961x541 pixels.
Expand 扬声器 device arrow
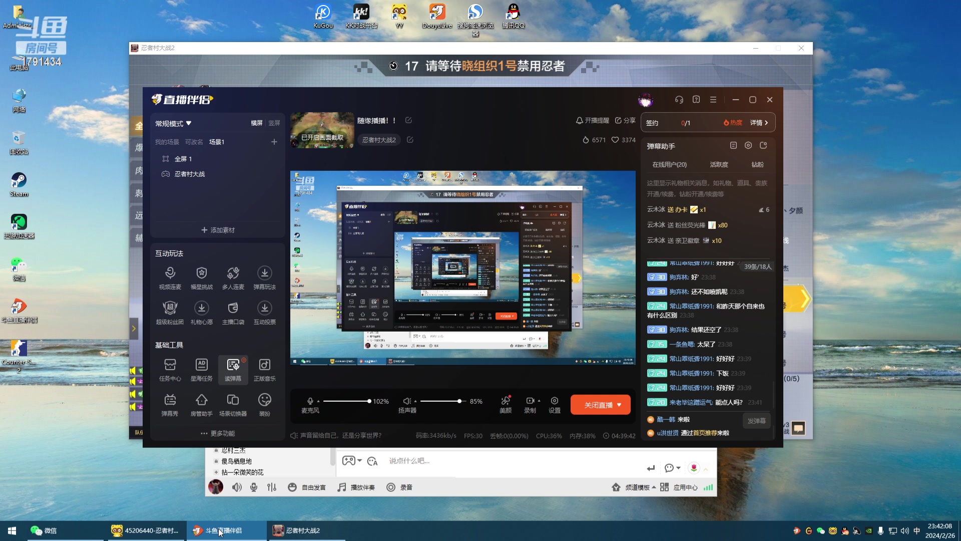(x=415, y=401)
